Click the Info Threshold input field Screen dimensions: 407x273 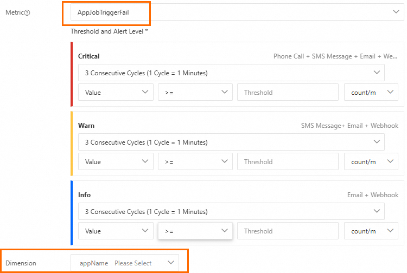point(288,231)
